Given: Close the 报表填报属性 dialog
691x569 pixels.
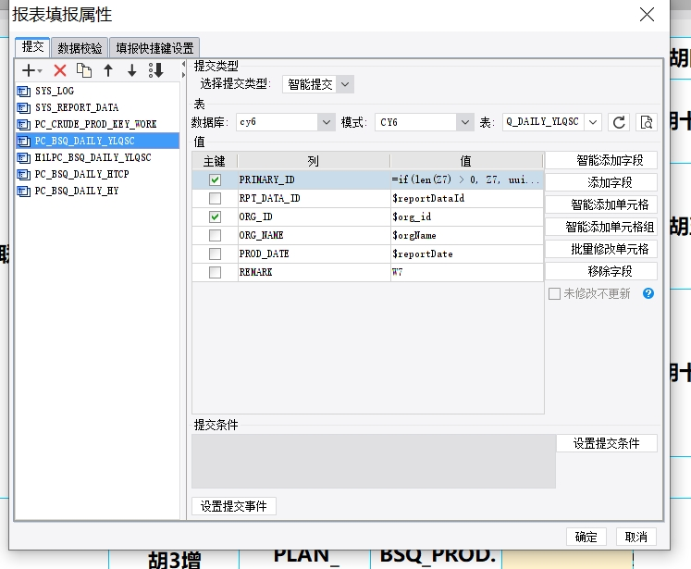Looking at the screenshot, I should (647, 15).
